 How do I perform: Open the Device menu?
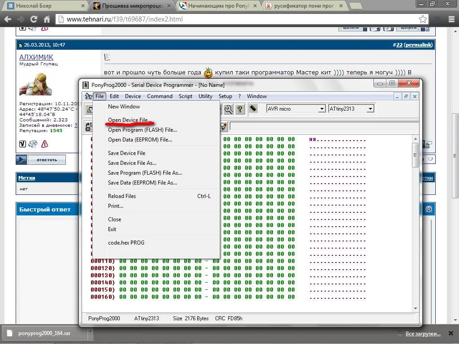click(133, 96)
